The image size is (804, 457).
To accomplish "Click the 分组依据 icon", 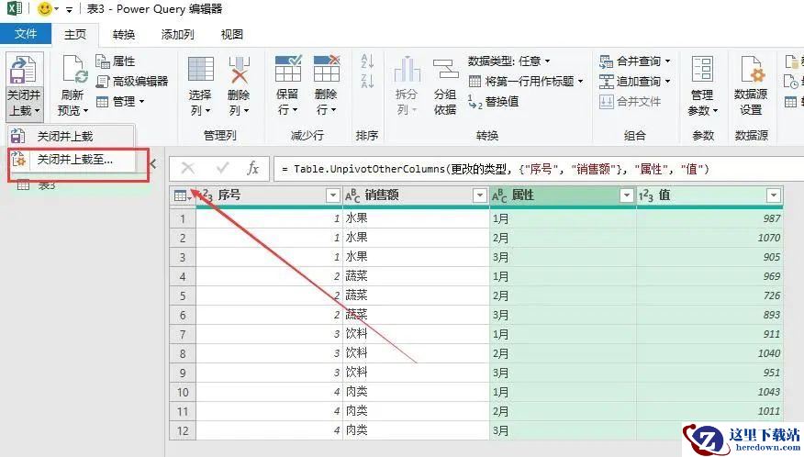I will [x=445, y=69].
